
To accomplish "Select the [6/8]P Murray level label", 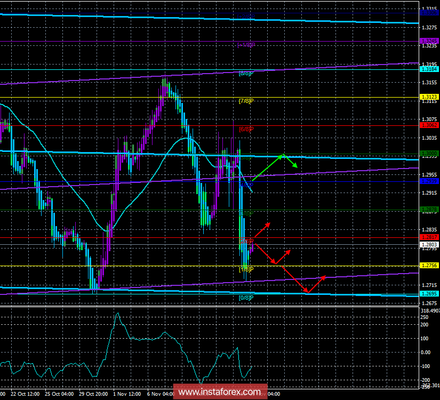I will pos(246,129).
